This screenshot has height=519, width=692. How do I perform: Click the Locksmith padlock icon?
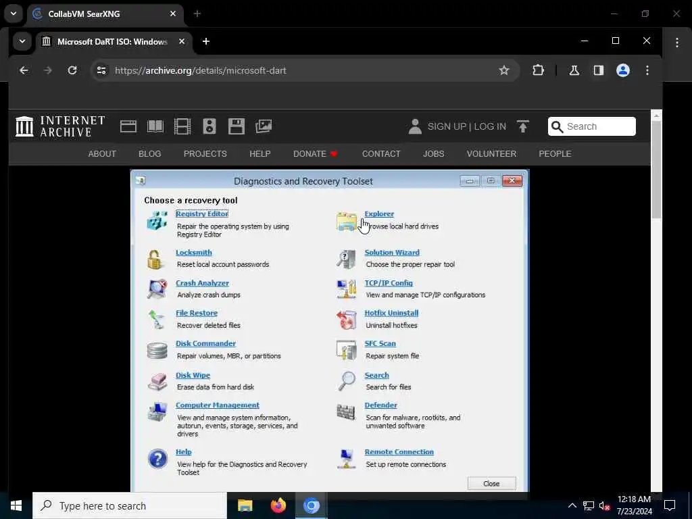(x=155, y=259)
